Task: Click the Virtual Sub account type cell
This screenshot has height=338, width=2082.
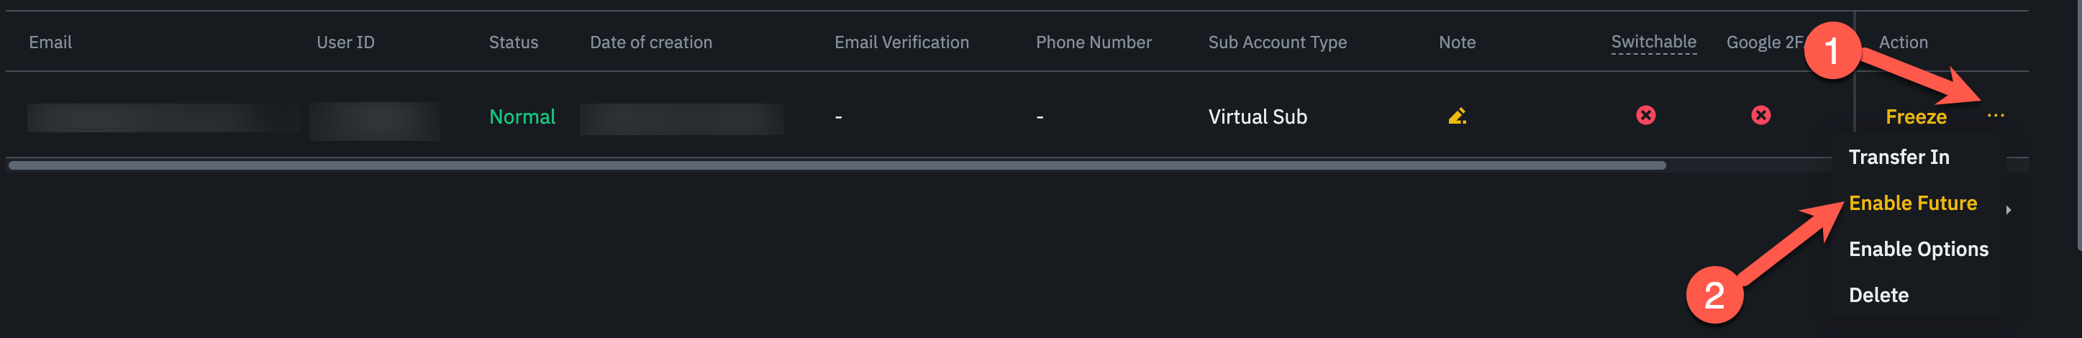Action: pos(1257,117)
